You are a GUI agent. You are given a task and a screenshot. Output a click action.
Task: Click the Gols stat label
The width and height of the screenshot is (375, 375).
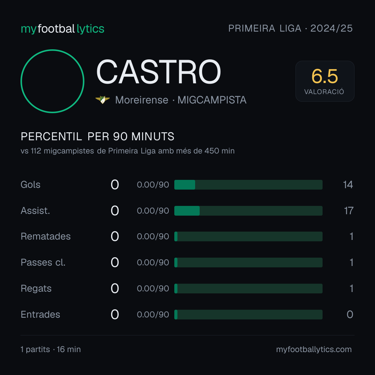[30, 185]
